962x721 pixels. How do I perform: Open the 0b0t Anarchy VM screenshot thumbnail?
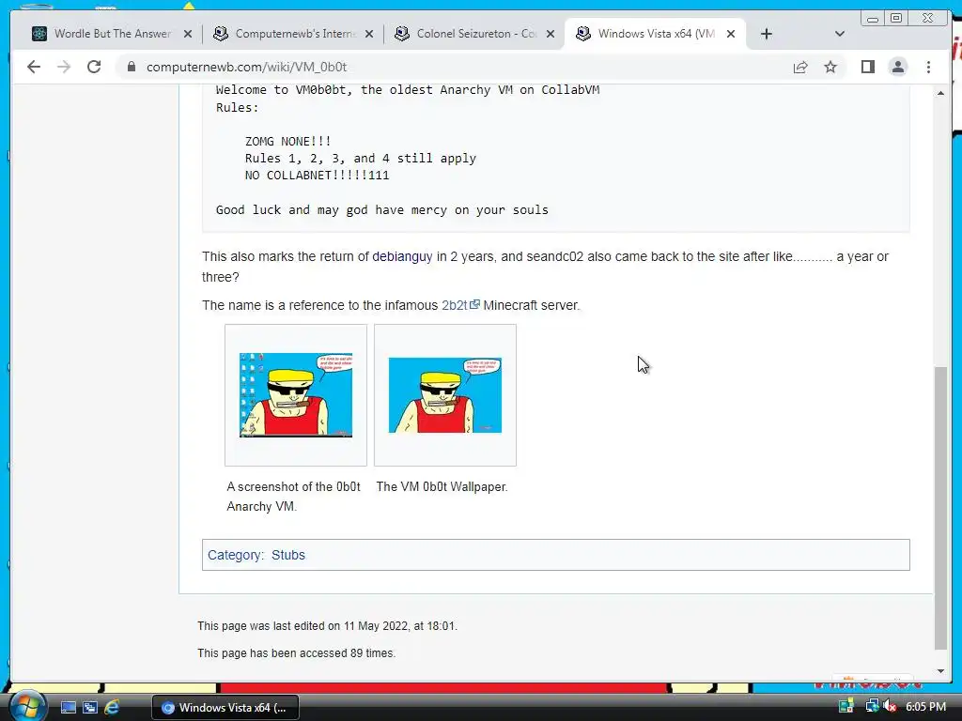coord(296,395)
